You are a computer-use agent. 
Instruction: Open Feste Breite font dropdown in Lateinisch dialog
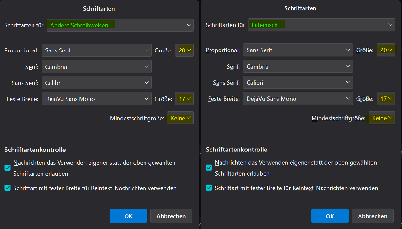298,99
